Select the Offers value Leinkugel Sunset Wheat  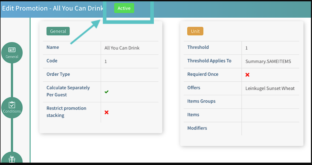(x=270, y=88)
